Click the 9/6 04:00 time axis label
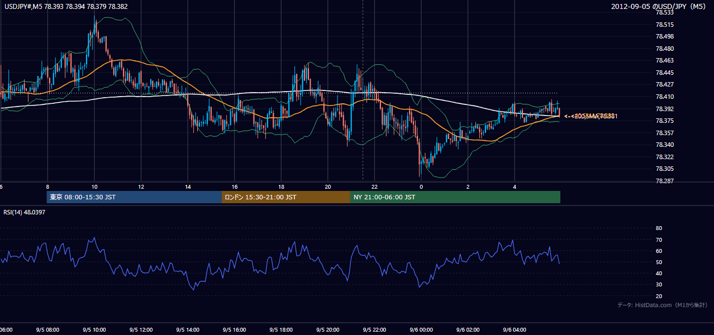The width and height of the screenshot is (714, 335). pyautogui.click(x=515, y=330)
